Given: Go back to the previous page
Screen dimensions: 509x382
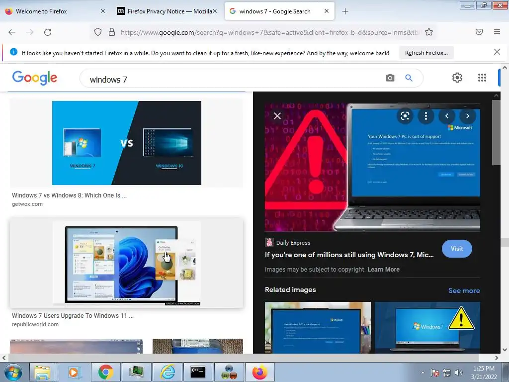Looking at the screenshot, I should [x=12, y=32].
